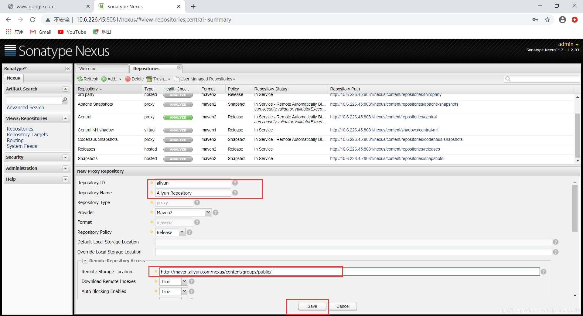Click the artifact search magnifier icon

(65, 100)
